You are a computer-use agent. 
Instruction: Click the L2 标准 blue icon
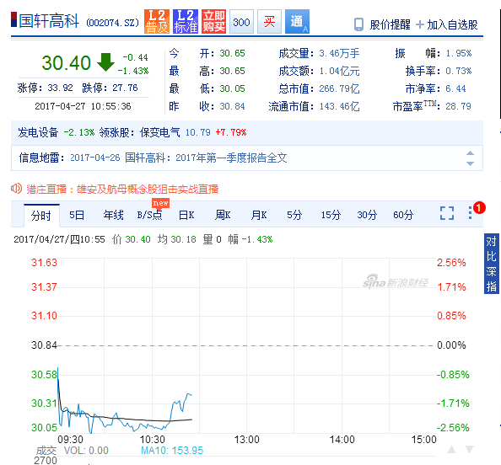186,22
